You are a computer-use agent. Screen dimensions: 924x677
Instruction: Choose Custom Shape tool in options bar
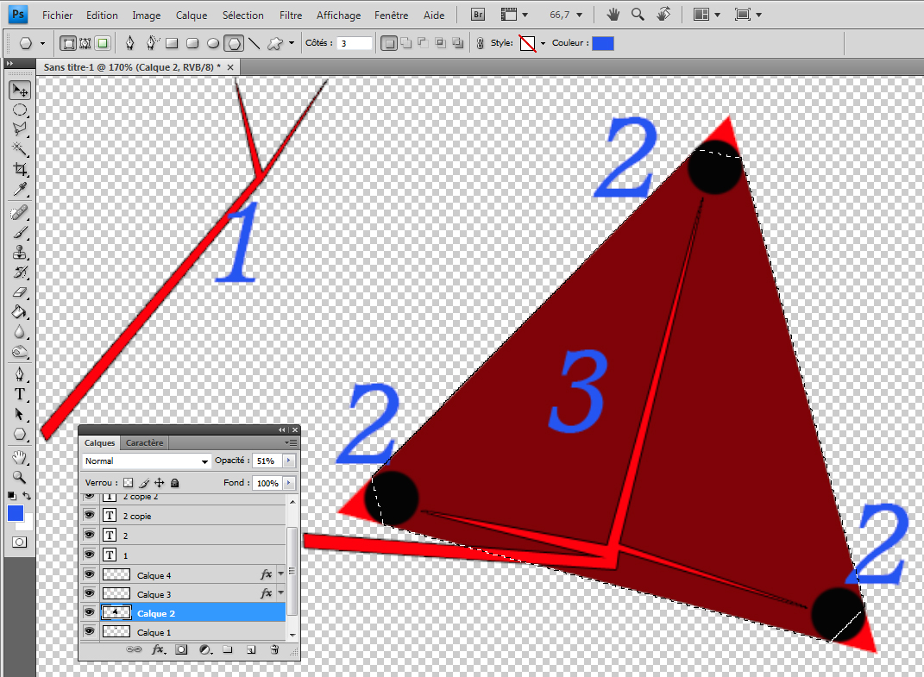coord(274,43)
